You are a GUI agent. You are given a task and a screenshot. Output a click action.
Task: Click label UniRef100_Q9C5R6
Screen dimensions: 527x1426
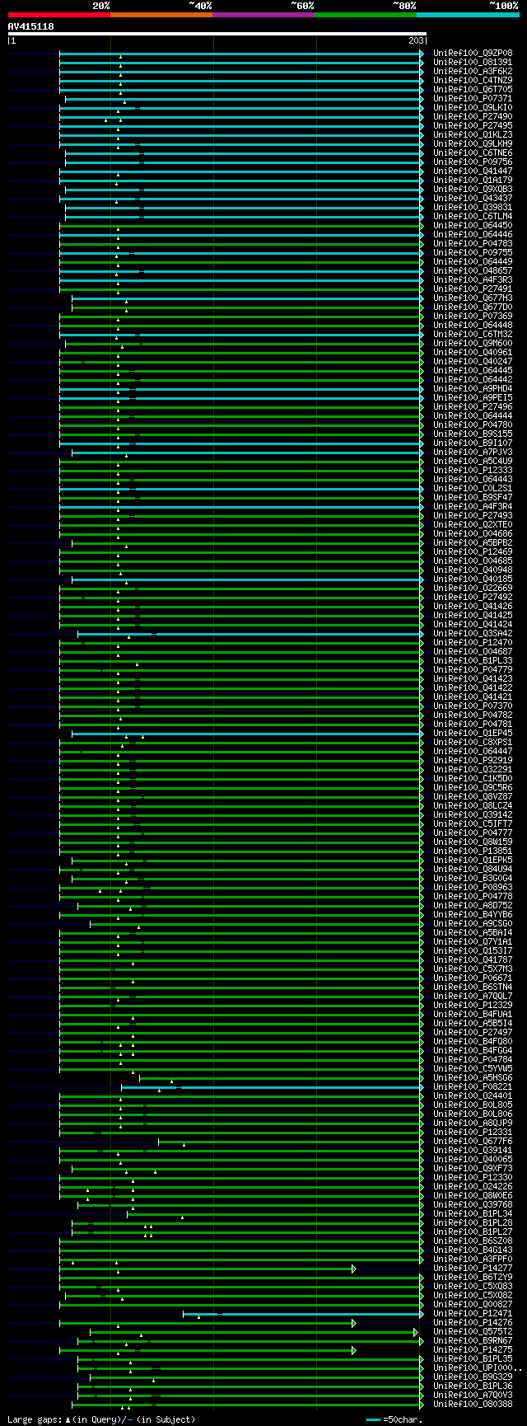pyautogui.click(x=473, y=787)
